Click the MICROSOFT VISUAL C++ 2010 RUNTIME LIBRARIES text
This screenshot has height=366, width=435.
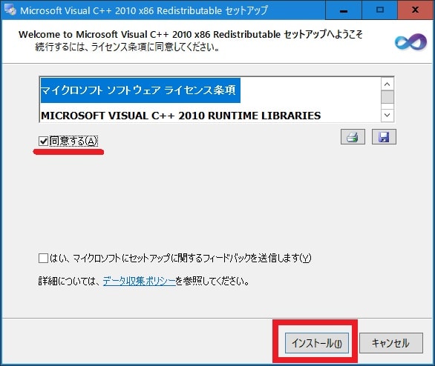[x=181, y=116]
